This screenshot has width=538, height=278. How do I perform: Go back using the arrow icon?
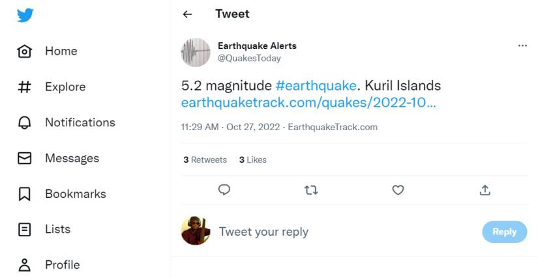[x=188, y=14]
